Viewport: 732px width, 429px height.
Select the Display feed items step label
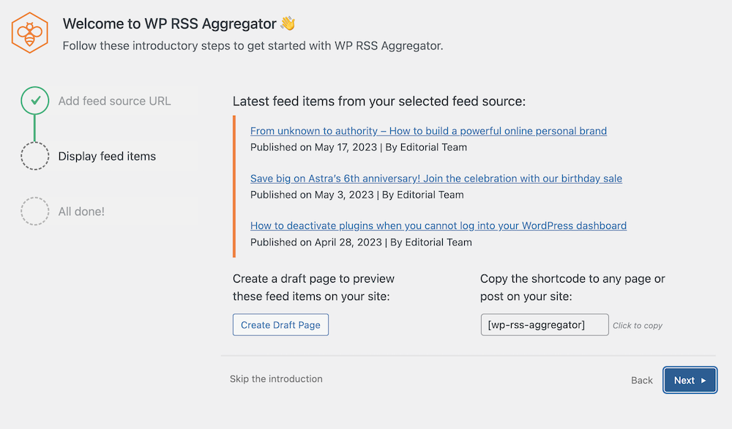[x=107, y=157]
